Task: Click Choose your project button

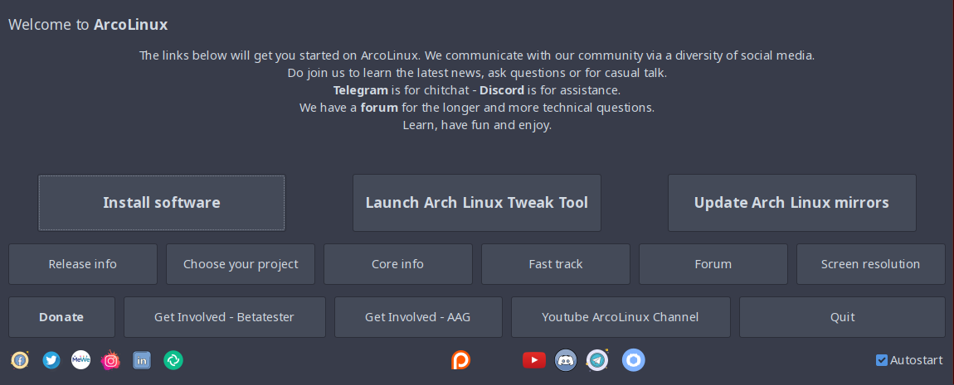Action: (x=241, y=264)
